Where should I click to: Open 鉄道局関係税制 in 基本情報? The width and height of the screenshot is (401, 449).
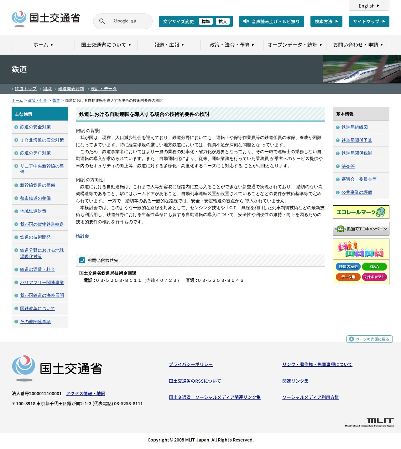point(357,153)
